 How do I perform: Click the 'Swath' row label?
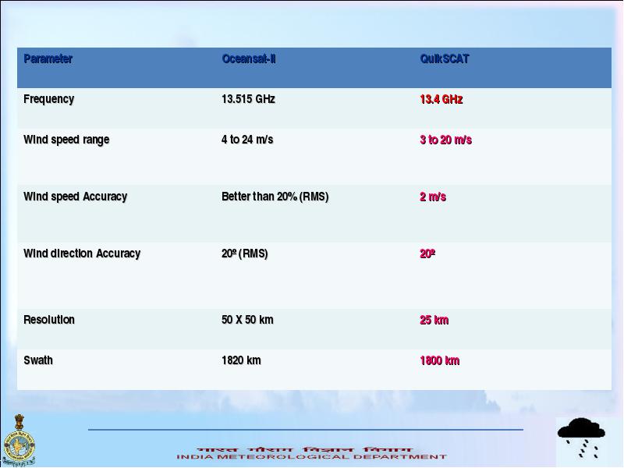pyautogui.click(x=38, y=360)
